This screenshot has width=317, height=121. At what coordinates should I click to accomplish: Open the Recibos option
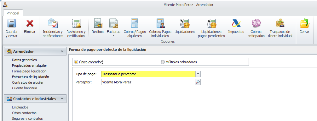[98, 26]
